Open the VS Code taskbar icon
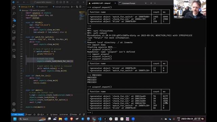The width and height of the screenshot is (217, 122). click(99, 119)
